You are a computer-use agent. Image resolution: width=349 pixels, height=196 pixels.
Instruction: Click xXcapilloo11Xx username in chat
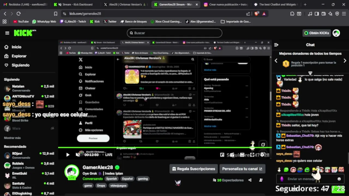pos(292,115)
